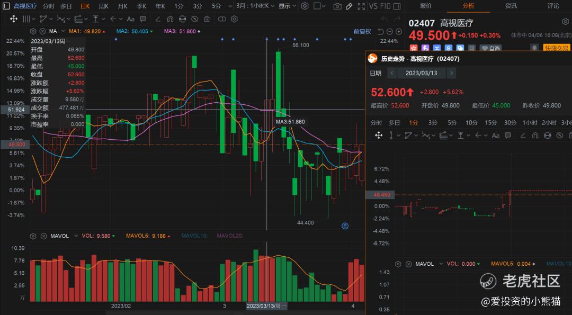Open the 显示 display dropdown
This screenshot has width=572, height=315.
pos(287,6)
